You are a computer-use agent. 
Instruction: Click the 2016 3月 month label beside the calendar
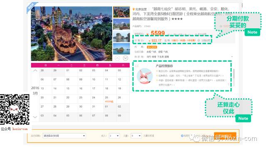coord(35,90)
